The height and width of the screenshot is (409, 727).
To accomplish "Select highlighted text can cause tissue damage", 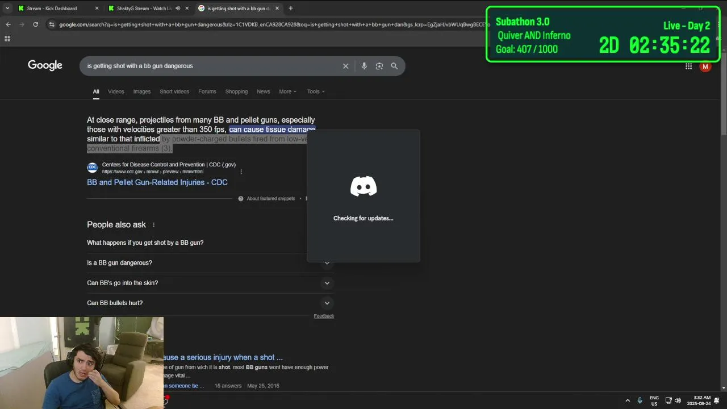I will pos(272,130).
